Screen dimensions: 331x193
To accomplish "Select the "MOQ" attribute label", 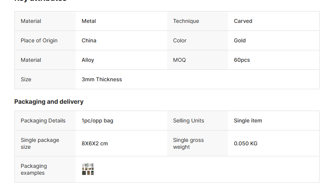I will point(180,60).
